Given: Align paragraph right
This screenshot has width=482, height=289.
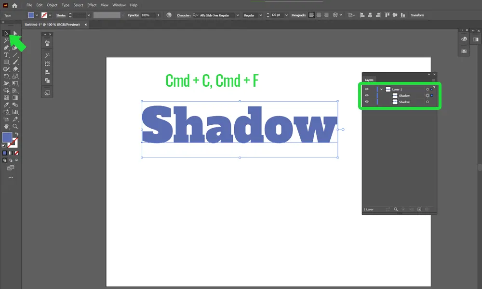Looking at the screenshot, I should coord(326,15).
